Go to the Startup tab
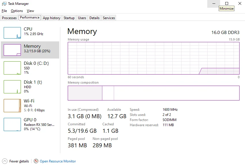Screen dimensions: 245x167 (x=69, y=18)
